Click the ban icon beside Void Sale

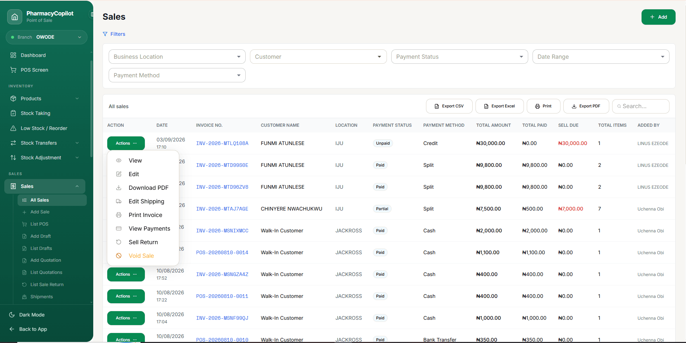tap(119, 256)
